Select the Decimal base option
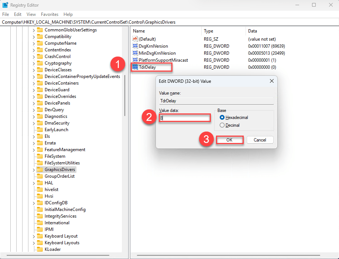The height and width of the screenshot is (259, 339). tap(222, 125)
